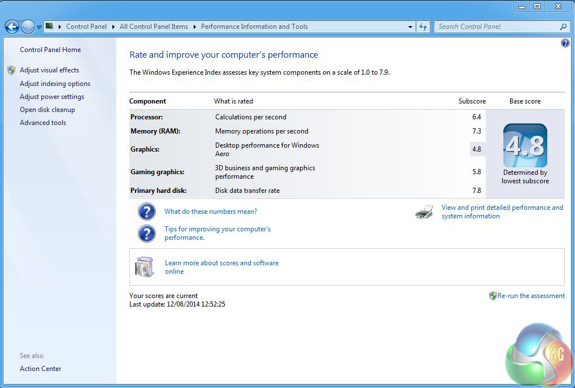This screenshot has width=575, height=388.
Task: Click the blue Back arrow button
Action: (x=12, y=27)
